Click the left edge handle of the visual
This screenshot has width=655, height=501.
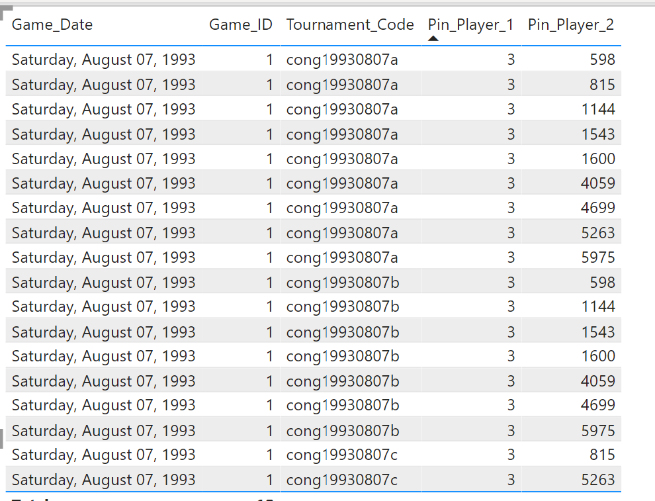(x=2, y=438)
